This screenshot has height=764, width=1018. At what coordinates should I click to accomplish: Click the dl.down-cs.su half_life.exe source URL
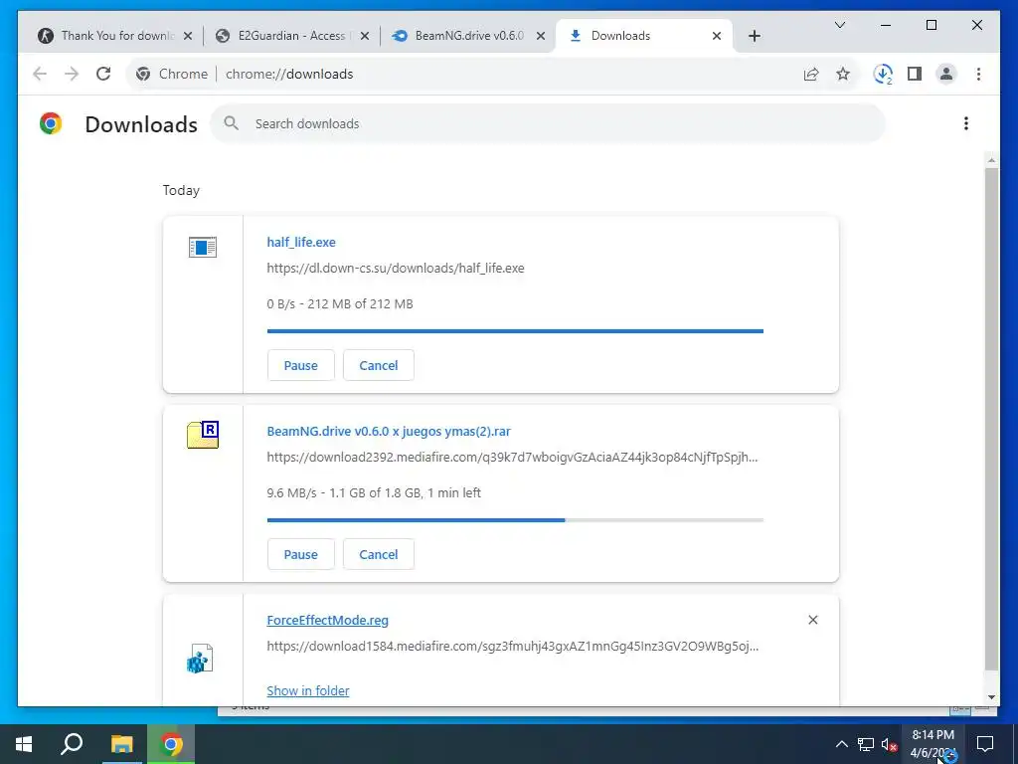396,268
